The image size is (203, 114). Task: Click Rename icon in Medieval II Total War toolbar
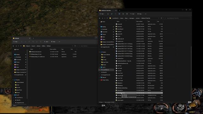click(119, 14)
